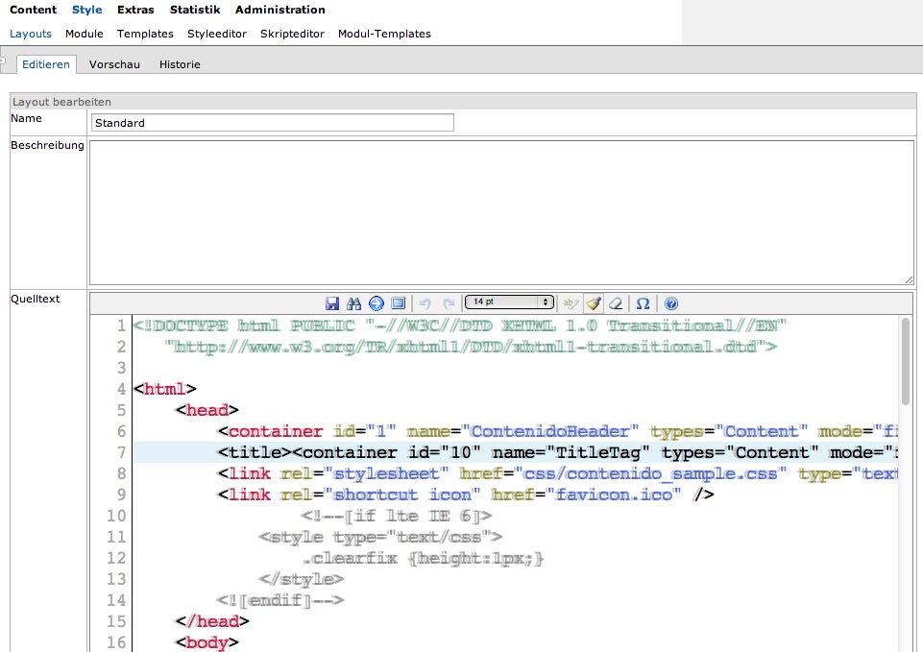Screen dimensions: 923x652
Task: Toggle fullscreen editor mode icon
Action: [x=398, y=303]
